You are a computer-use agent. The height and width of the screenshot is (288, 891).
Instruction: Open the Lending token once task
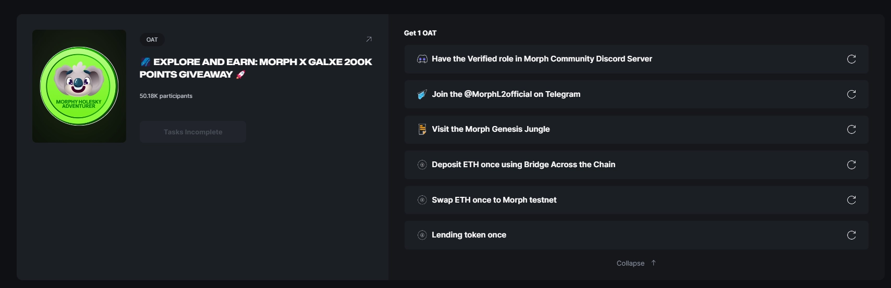[469, 235]
